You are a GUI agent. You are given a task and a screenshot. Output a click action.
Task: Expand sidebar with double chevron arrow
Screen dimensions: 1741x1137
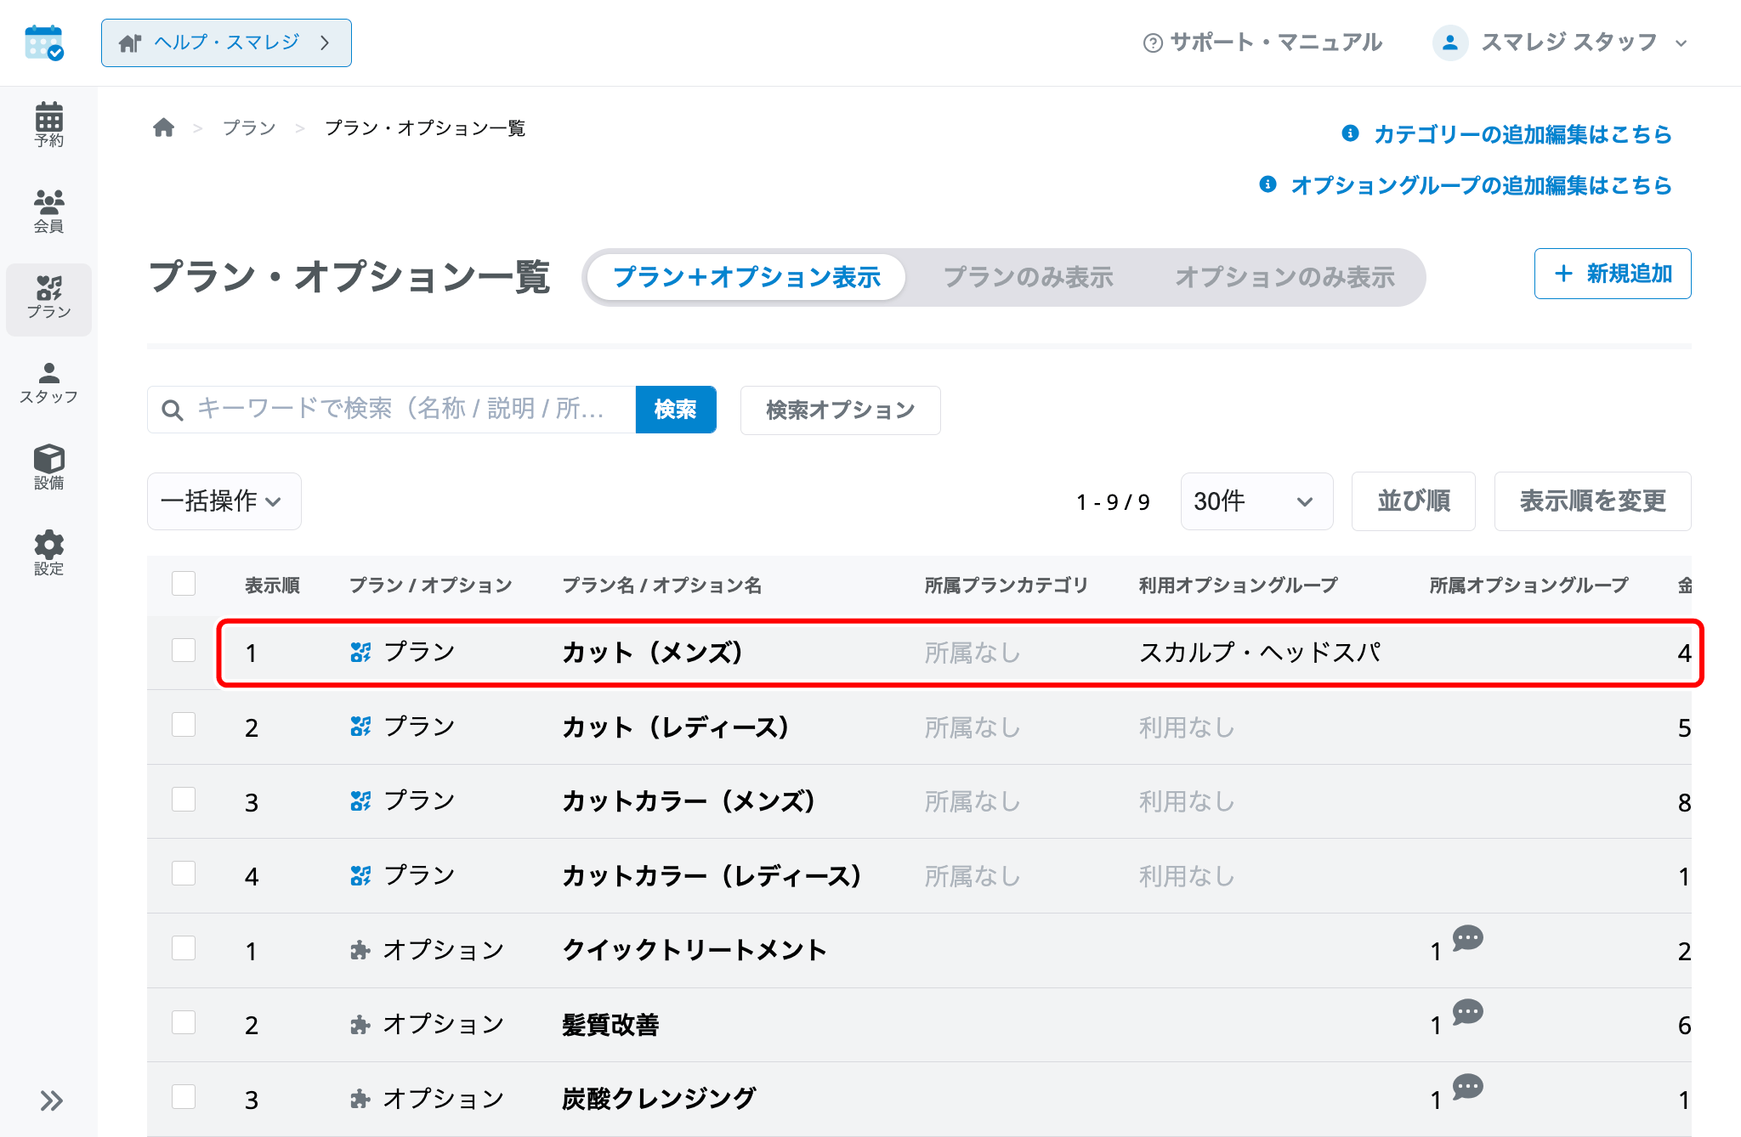tap(51, 1100)
